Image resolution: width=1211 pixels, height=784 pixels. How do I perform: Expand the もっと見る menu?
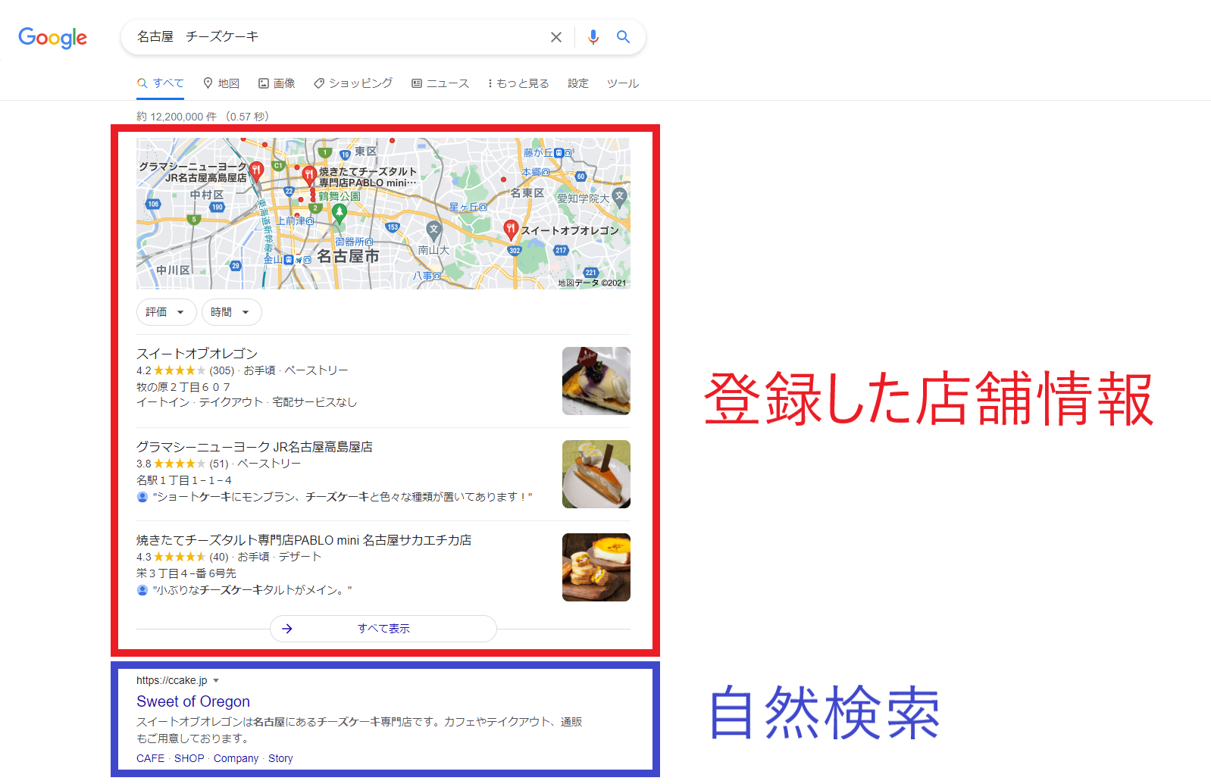point(518,83)
